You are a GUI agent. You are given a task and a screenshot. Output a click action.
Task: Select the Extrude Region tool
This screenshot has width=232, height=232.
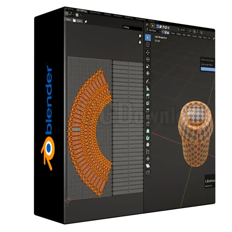148,96
